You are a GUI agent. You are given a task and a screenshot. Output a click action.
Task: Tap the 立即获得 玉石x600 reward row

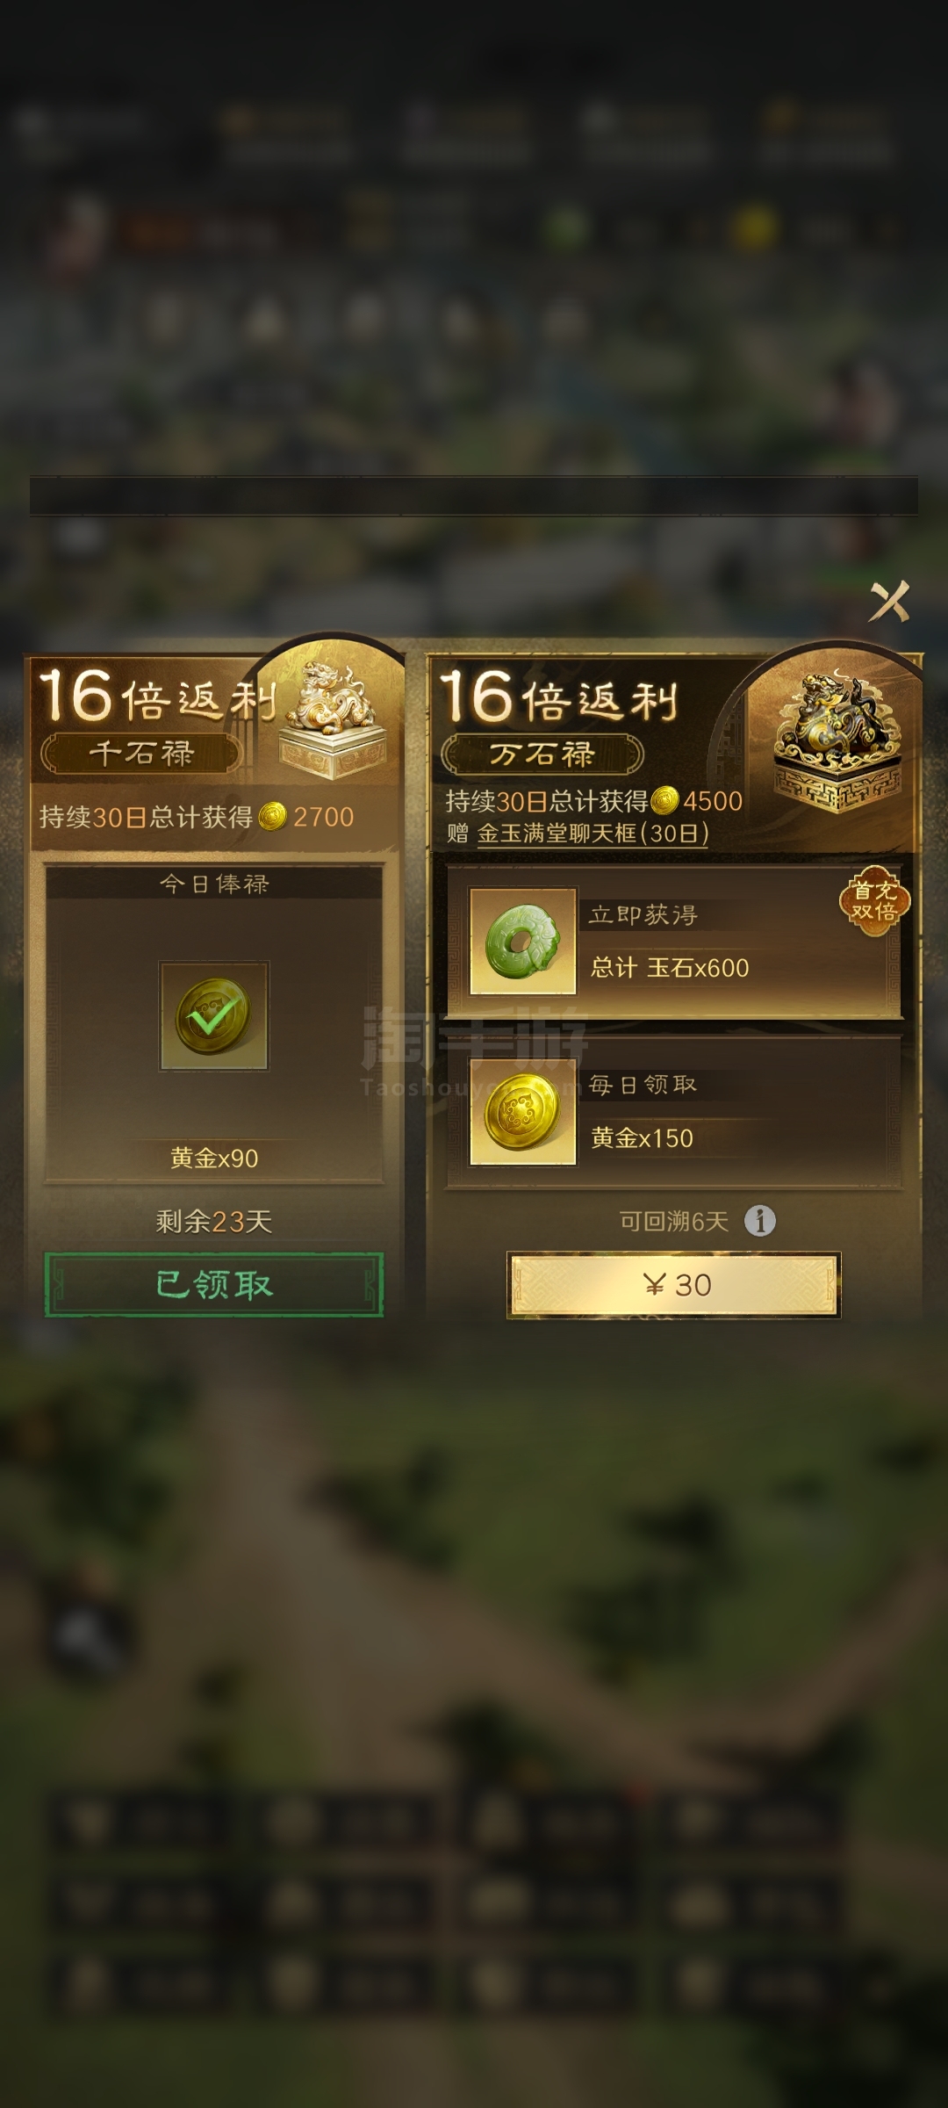[674, 941]
